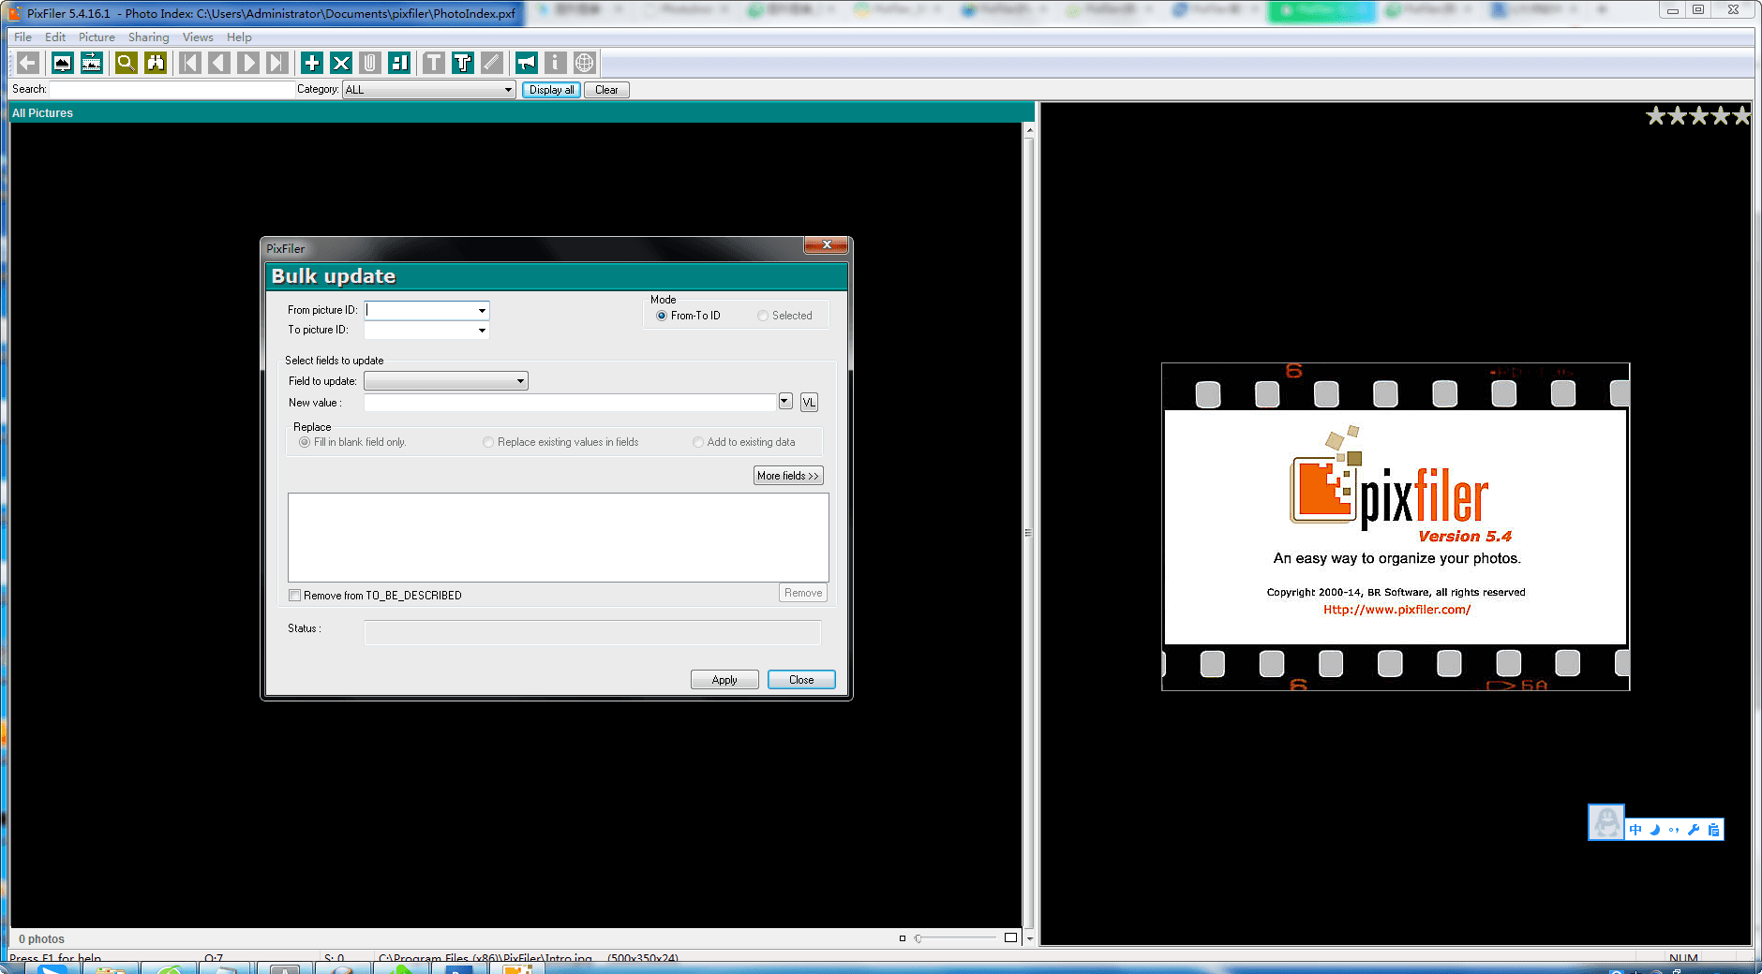The image size is (1762, 974).
Task: Open the fullscreen picture view icon
Action: click(x=62, y=63)
